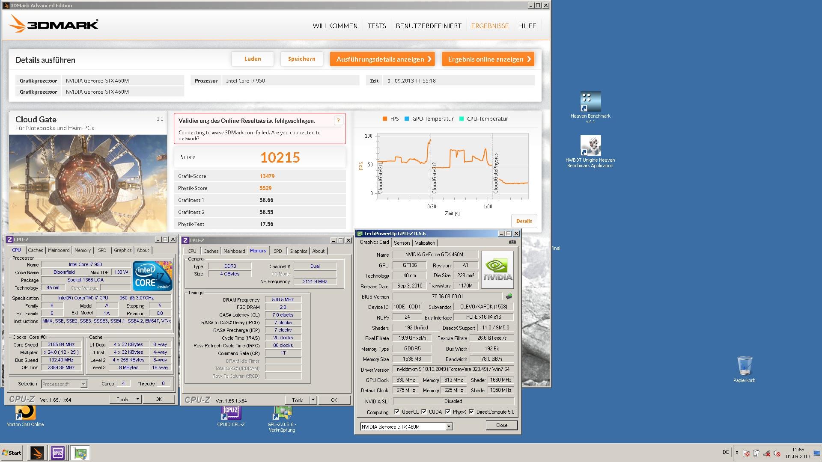Open the Action Center flag tray icon
Image resolution: width=822 pixels, height=462 pixels.
(x=746, y=453)
